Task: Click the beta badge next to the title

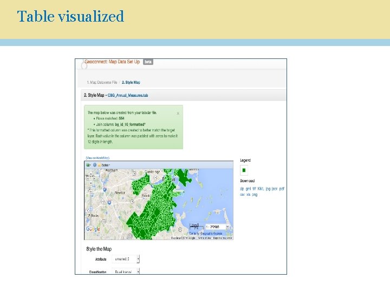Action: pyautogui.click(x=148, y=62)
